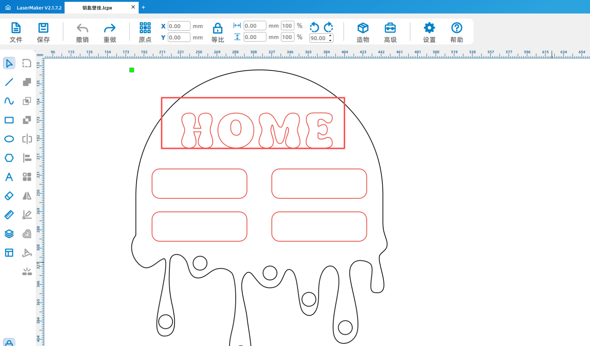590x346 pixels.
Task: Select the straight line drawing tool
Action: 9,82
